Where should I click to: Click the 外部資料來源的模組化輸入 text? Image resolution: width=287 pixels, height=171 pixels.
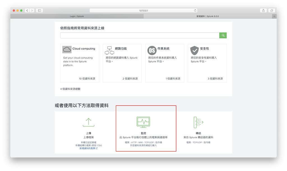pos(143,146)
